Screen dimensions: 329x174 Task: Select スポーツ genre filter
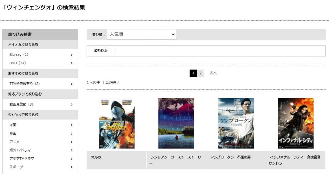click(16, 167)
